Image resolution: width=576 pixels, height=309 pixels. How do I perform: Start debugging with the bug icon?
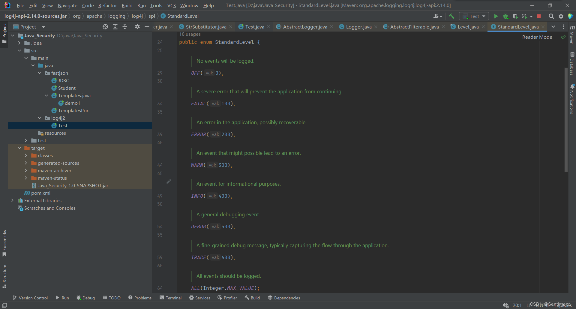(x=505, y=16)
